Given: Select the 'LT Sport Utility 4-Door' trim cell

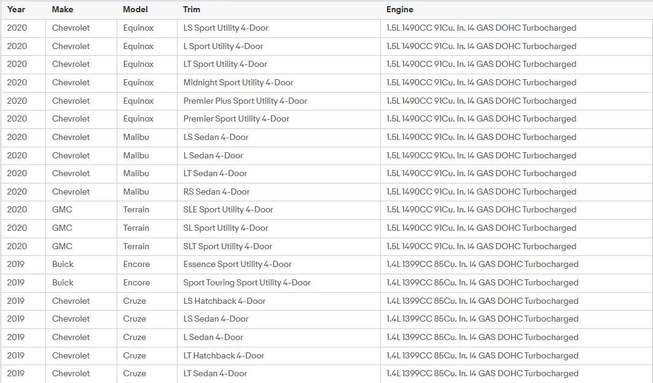Looking at the screenshot, I should (x=279, y=64).
